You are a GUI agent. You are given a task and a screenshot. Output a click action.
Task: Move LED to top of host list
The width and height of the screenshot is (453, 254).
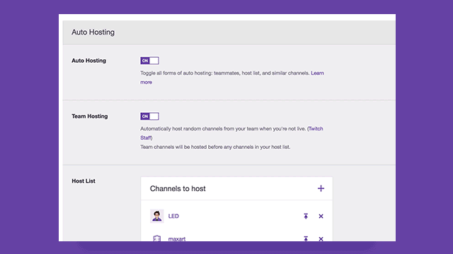[306, 216]
